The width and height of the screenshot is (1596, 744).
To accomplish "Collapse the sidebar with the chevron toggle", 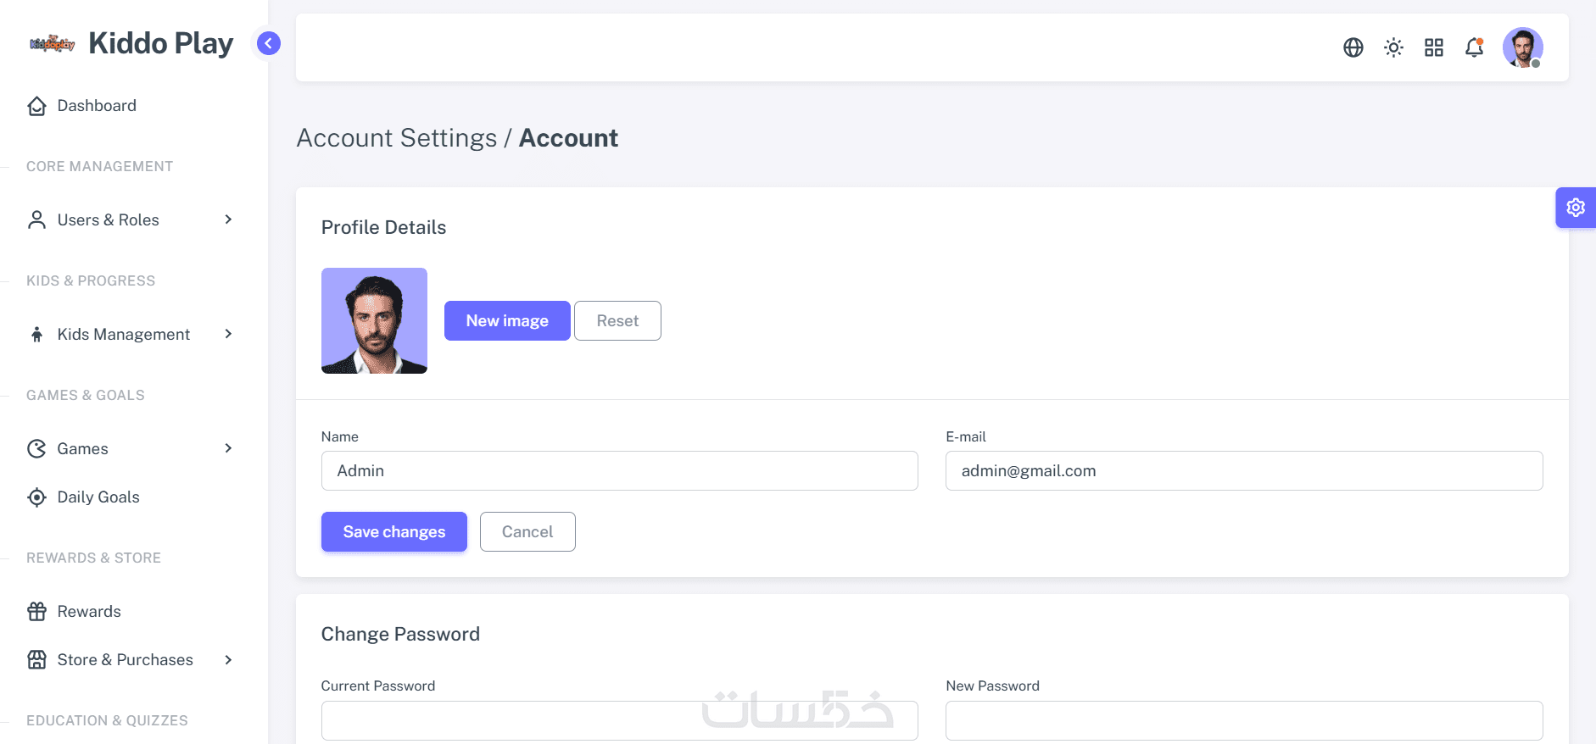I will tap(269, 43).
